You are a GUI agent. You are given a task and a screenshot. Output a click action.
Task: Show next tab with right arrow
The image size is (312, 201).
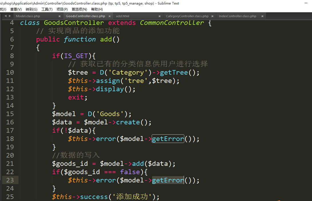coord(9,16)
